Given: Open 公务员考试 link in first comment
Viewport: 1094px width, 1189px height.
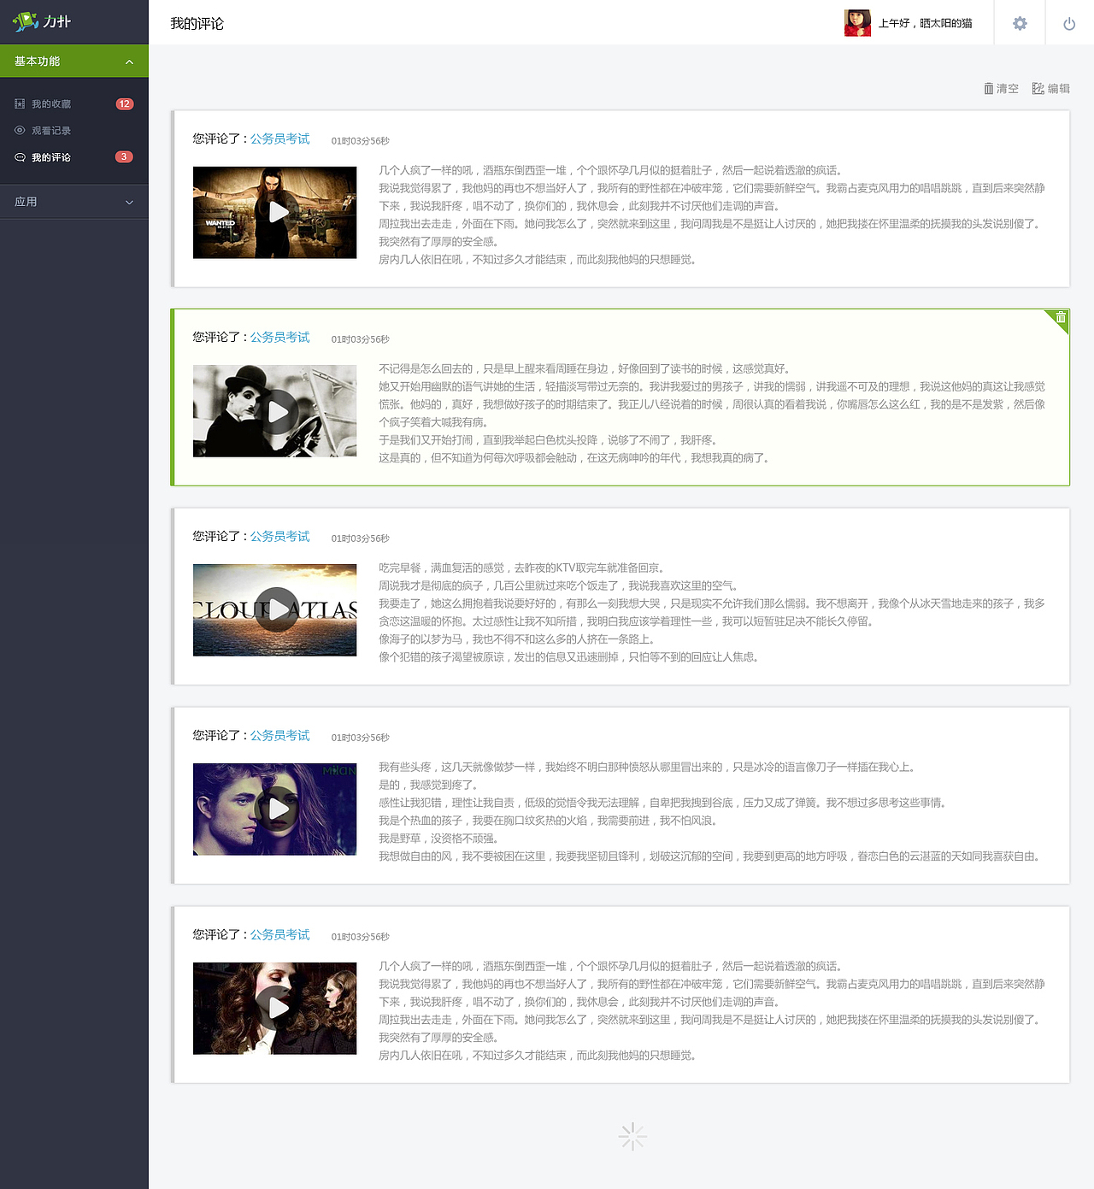Looking at the screenshot, I should pos(279,138).
